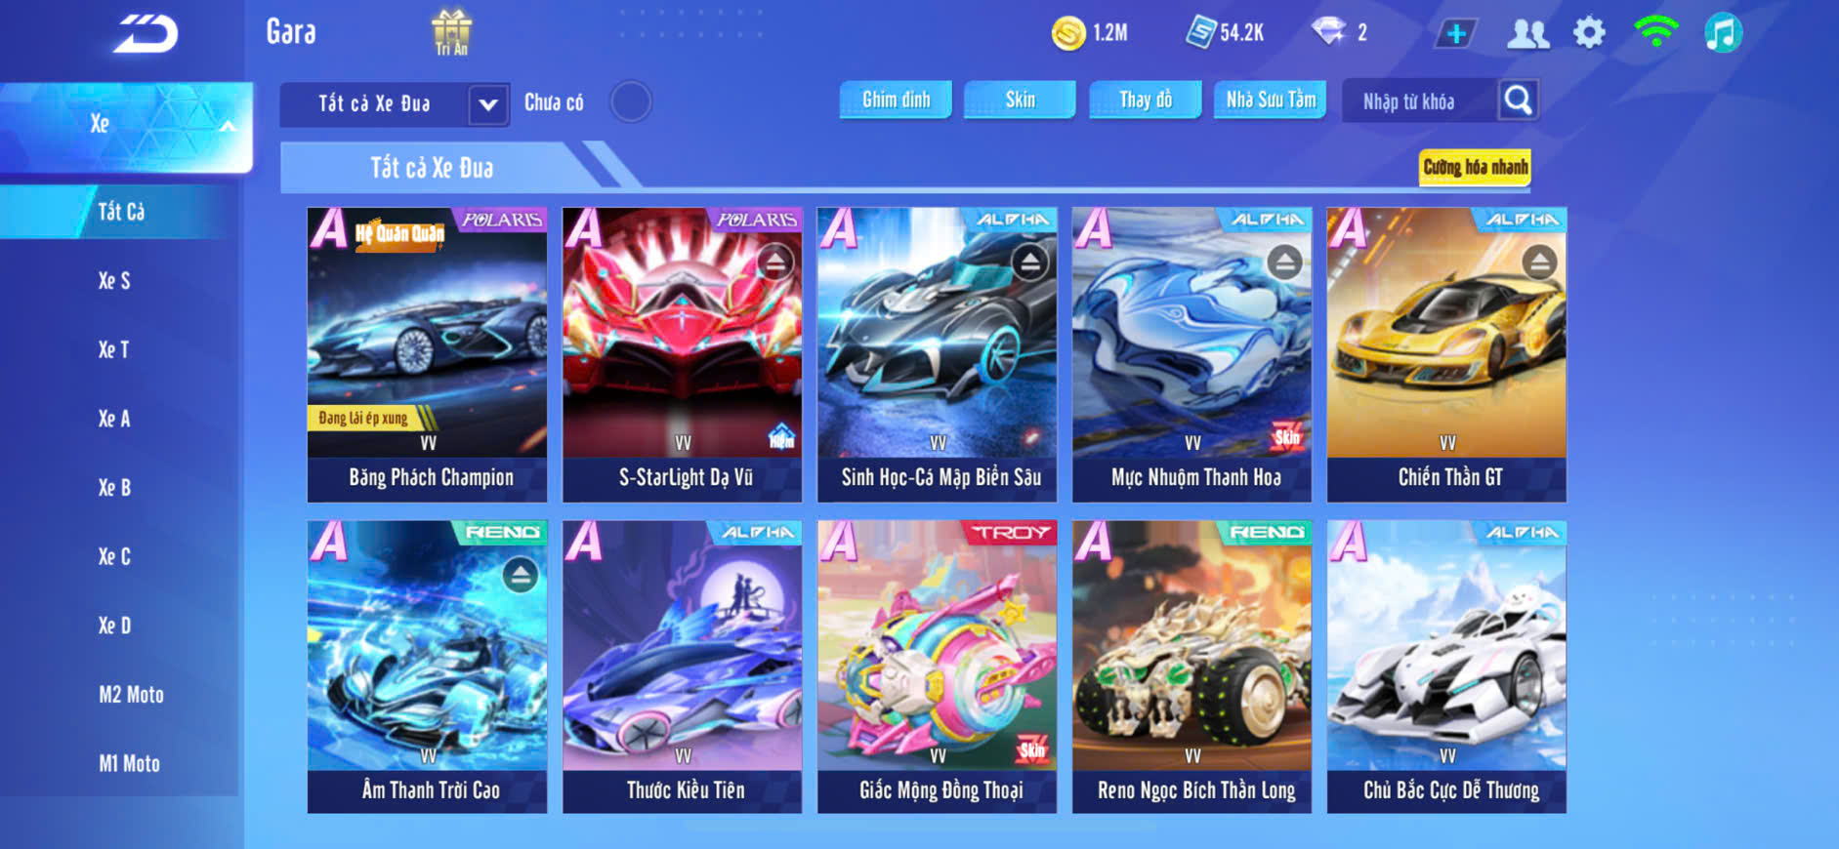Click the Ghim đính button
This screenshot has height=849, width=1839.
(x=896, y=100)
